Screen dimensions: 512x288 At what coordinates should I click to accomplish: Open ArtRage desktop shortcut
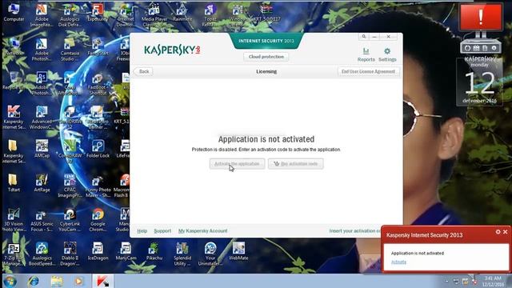(x=42, y=183)
